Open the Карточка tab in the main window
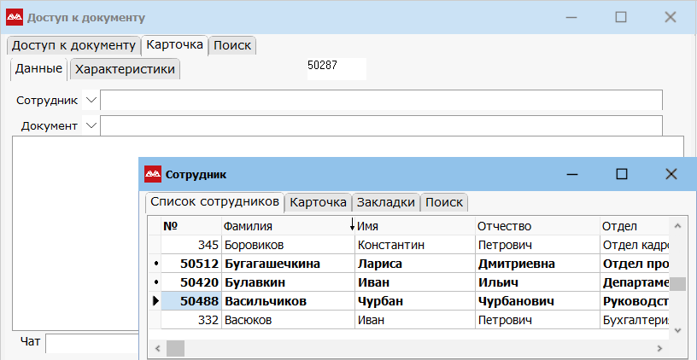 (x=174, y=45)
